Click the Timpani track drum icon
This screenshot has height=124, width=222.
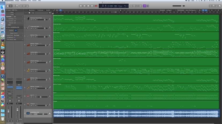pyautogui.click(x=28, y=105)
